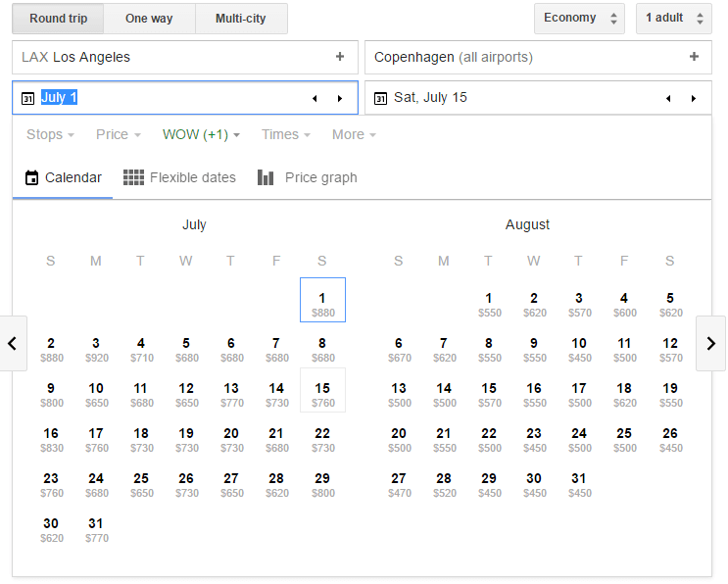Expand the WOW (+1) airline filter

pyautogui.click(x=201, y=134)
